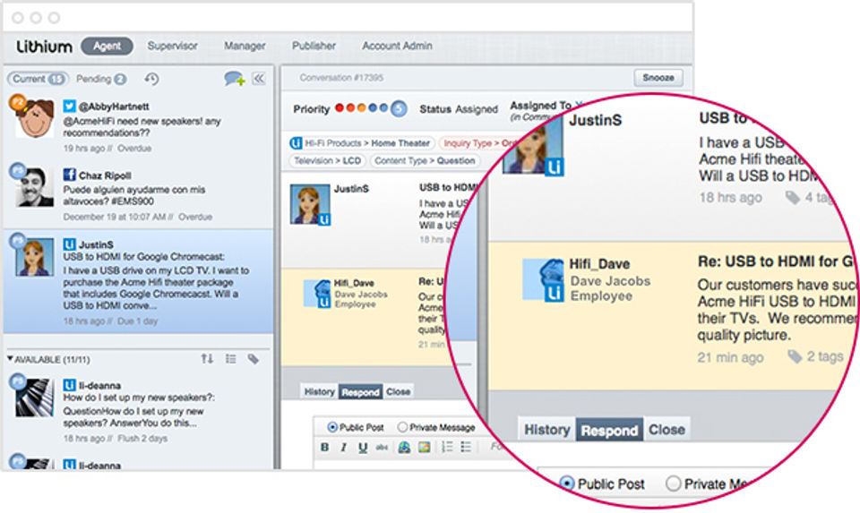
Task: Collapse conversation list with double-chevron button
Action: tap(259, 79)
